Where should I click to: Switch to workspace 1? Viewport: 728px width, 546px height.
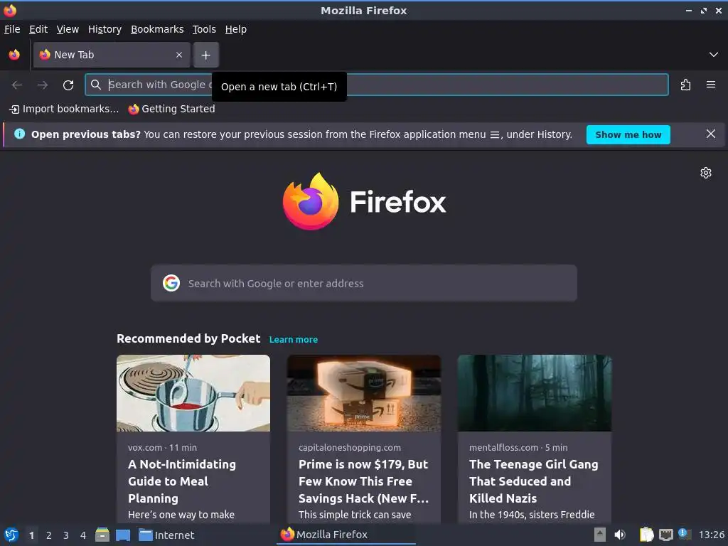pyautogui.click(x=31, y=535)
